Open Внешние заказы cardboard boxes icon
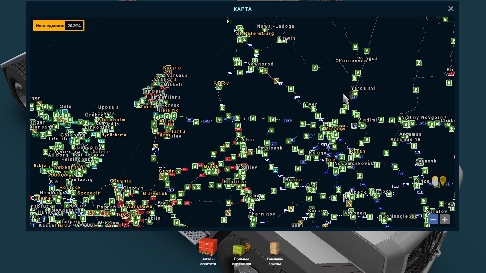Image resolution: width=486 pixels, height=273 pixels. pos(275,246)
